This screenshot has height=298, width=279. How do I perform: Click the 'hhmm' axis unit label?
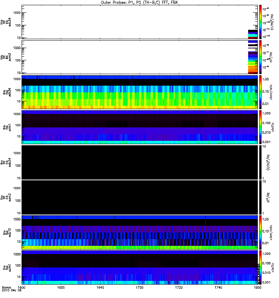6,287
